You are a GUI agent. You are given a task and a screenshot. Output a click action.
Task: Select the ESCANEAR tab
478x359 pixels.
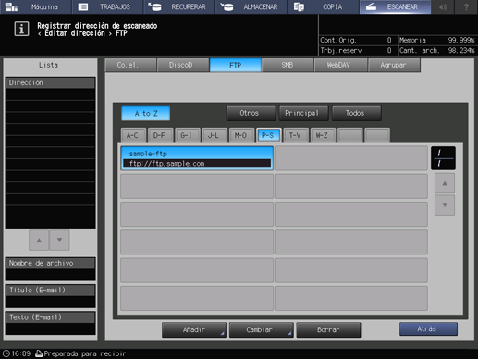[x=395, y=6]
